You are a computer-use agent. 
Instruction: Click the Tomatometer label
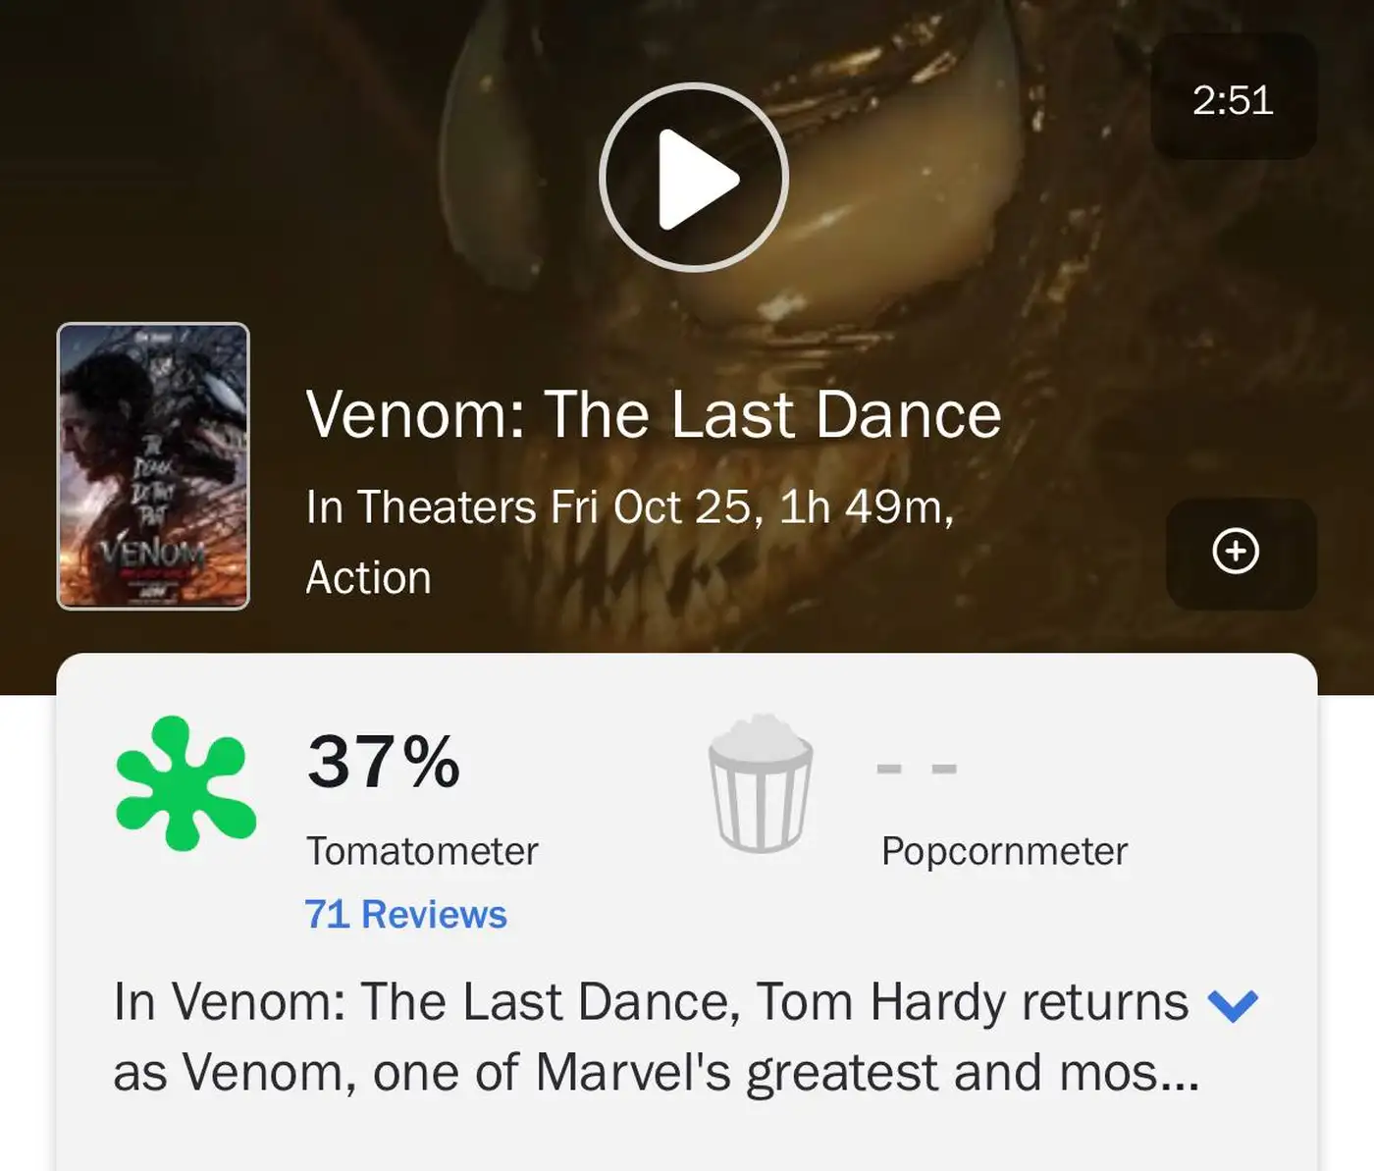422,851
